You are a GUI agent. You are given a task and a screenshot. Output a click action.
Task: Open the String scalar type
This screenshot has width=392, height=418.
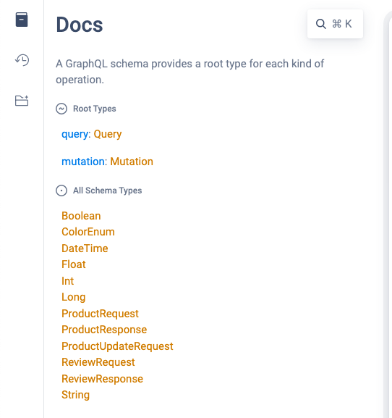pyautogui.click(x=75, y=395)
